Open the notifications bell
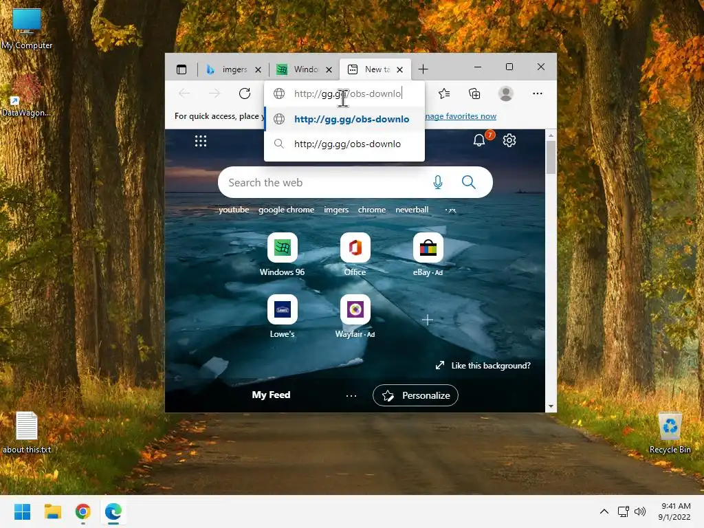 (479, 140)
